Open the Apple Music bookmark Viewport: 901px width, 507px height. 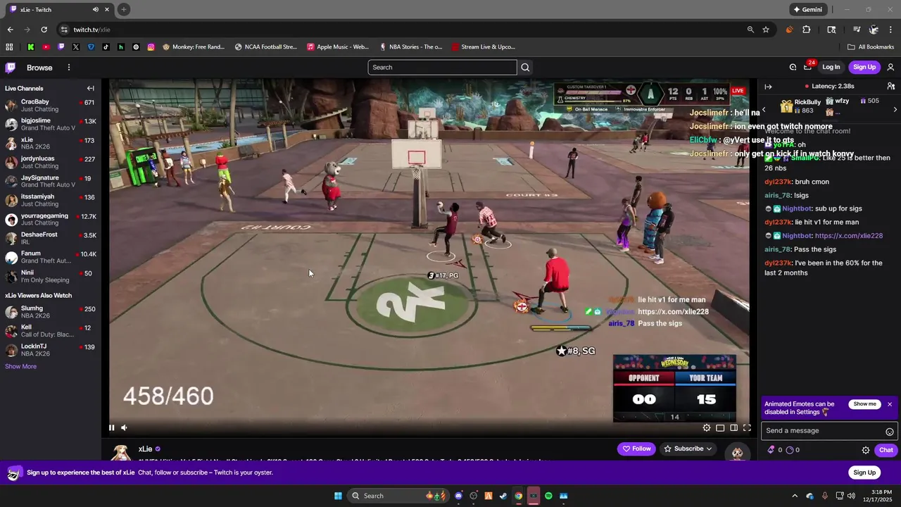pyautogui.click(x=338, y=47)
